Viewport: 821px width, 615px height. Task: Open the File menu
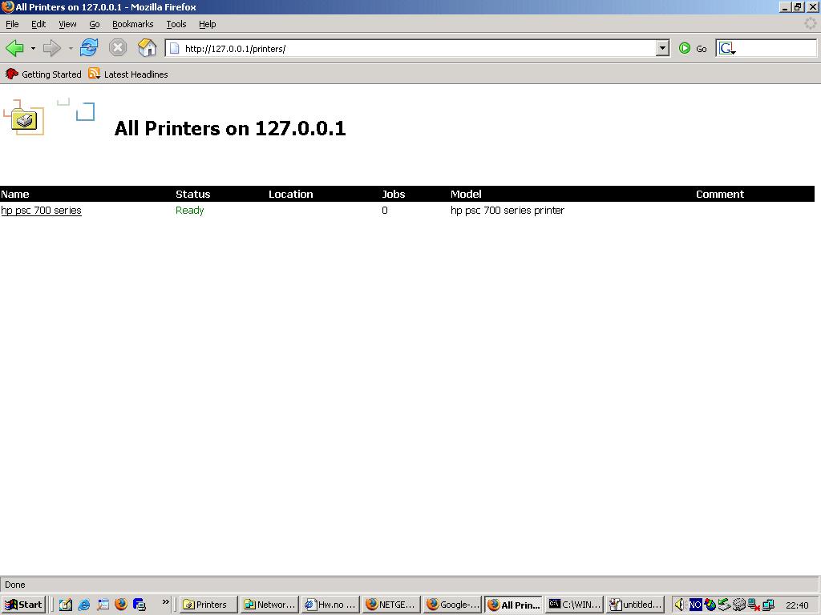point(12,24)
